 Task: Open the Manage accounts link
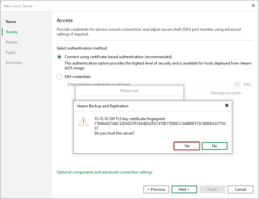pyautogui.click(x=226, y=93)
